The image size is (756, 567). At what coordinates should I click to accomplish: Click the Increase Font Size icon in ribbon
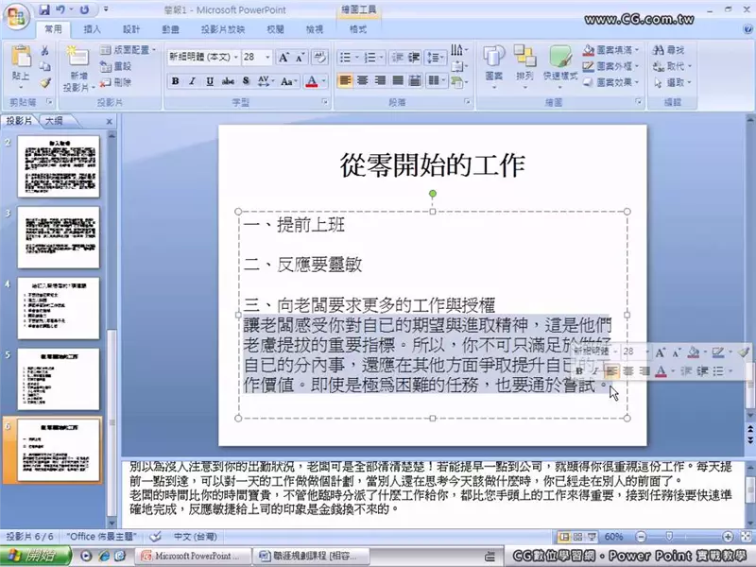click(283, 58)
